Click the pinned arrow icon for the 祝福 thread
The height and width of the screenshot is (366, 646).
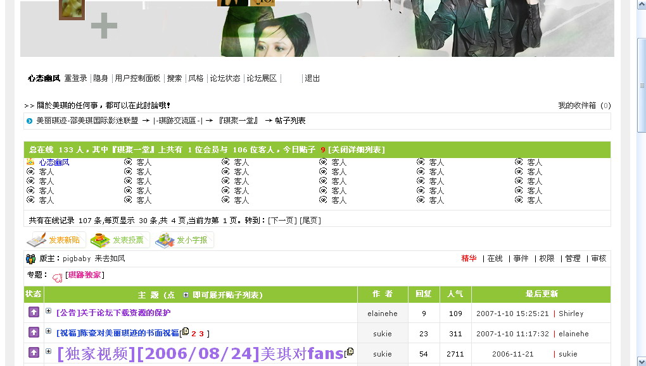[34, 333]
